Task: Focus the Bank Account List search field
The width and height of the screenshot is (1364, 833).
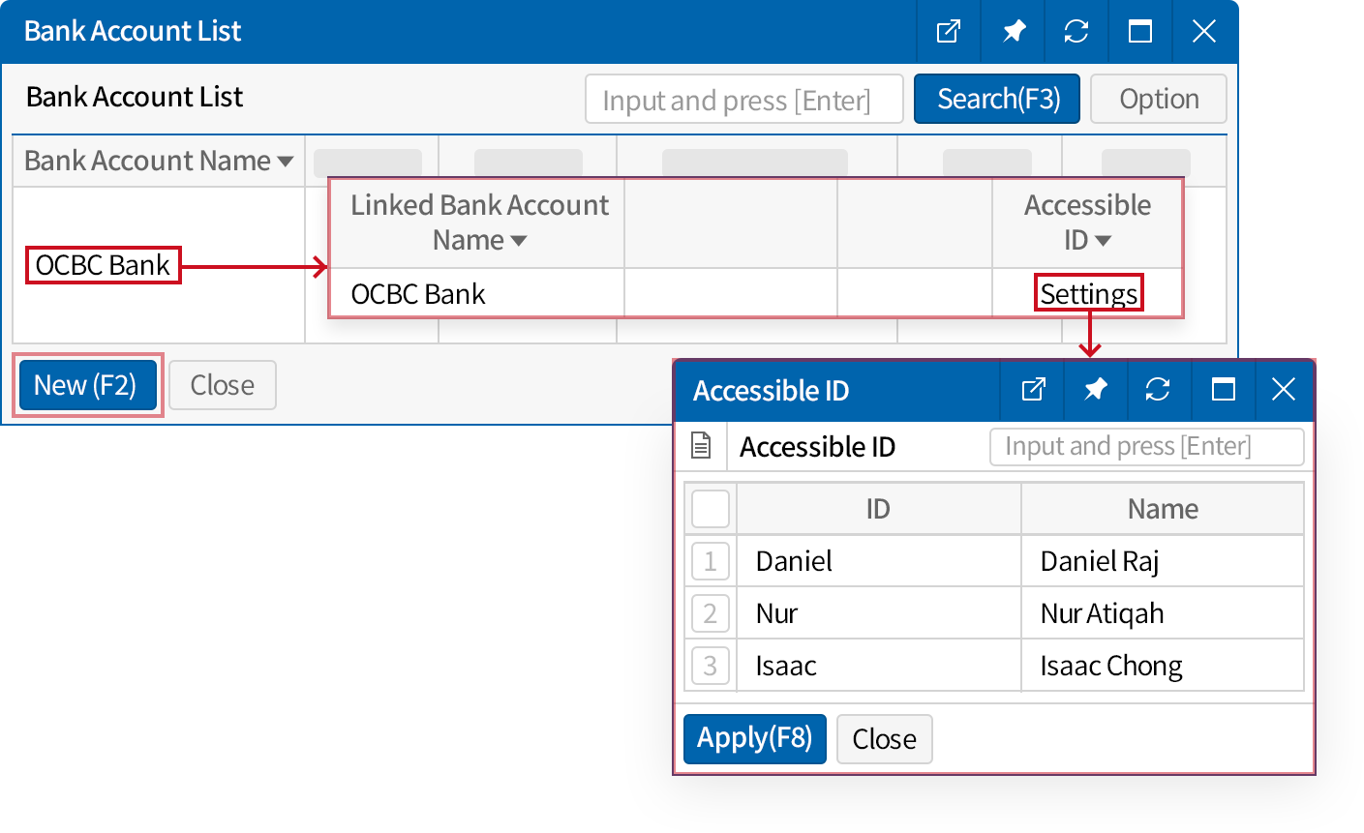Action: point(743,100)
